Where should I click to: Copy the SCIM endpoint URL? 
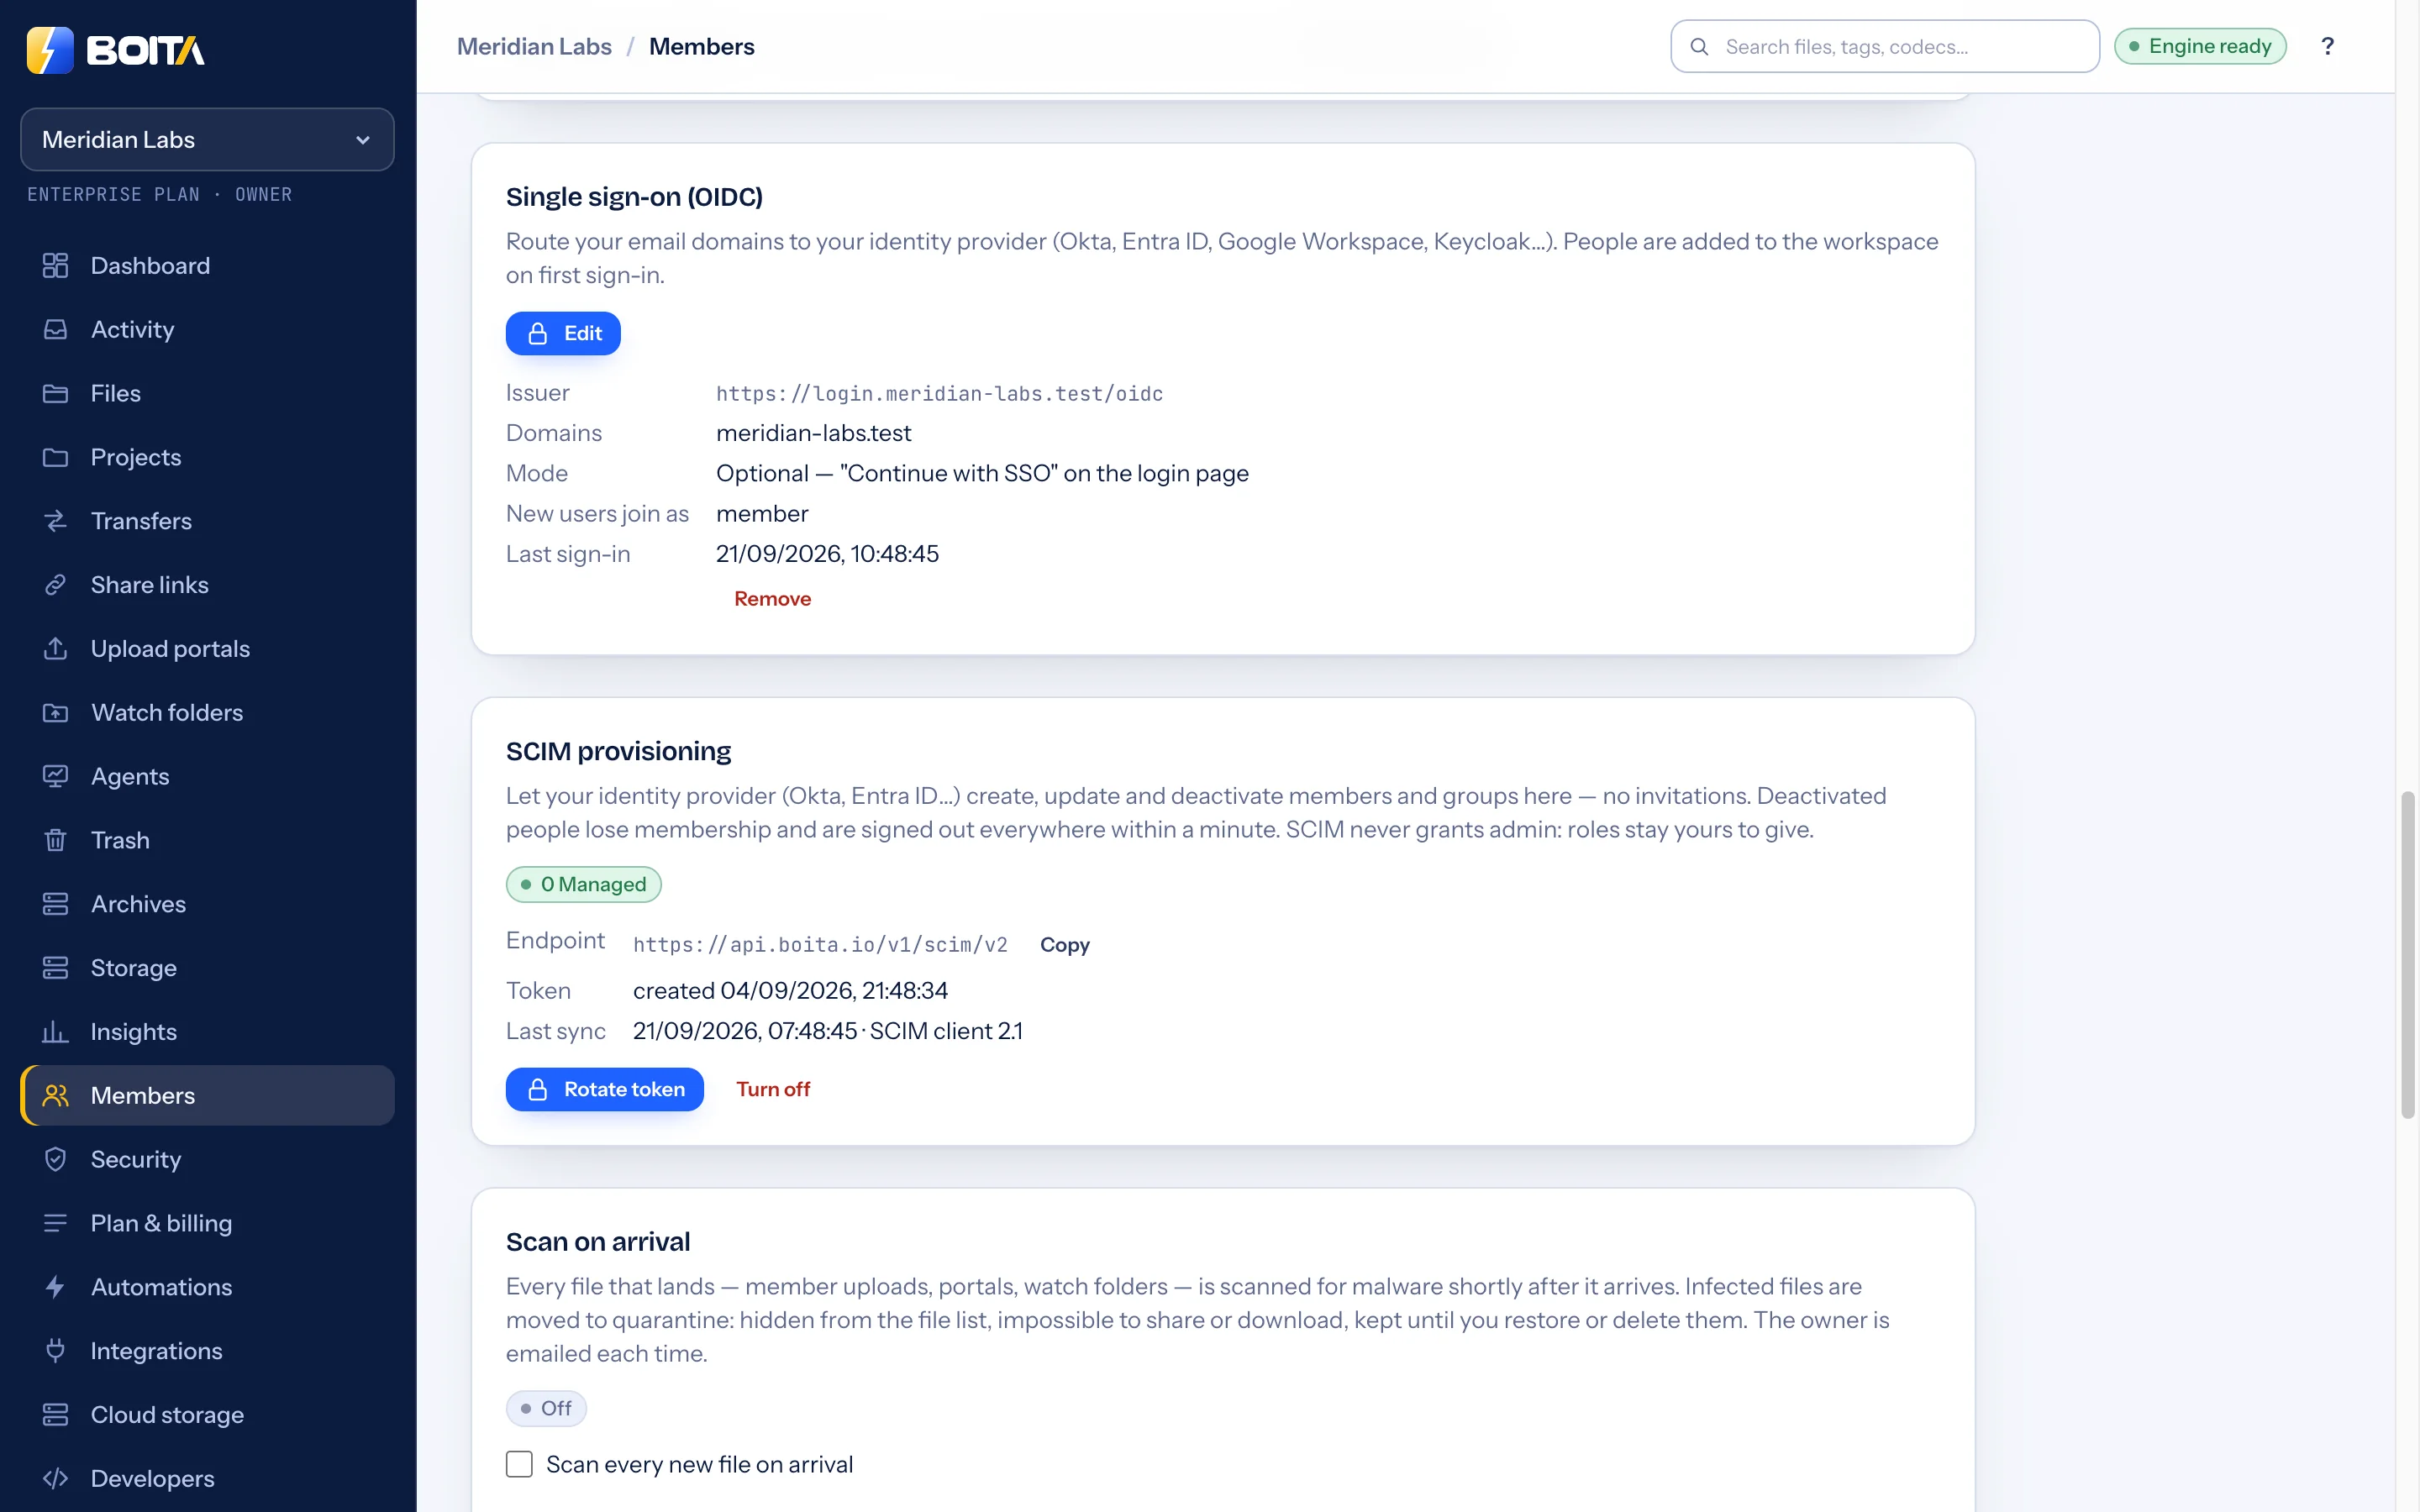(1064, 944)
